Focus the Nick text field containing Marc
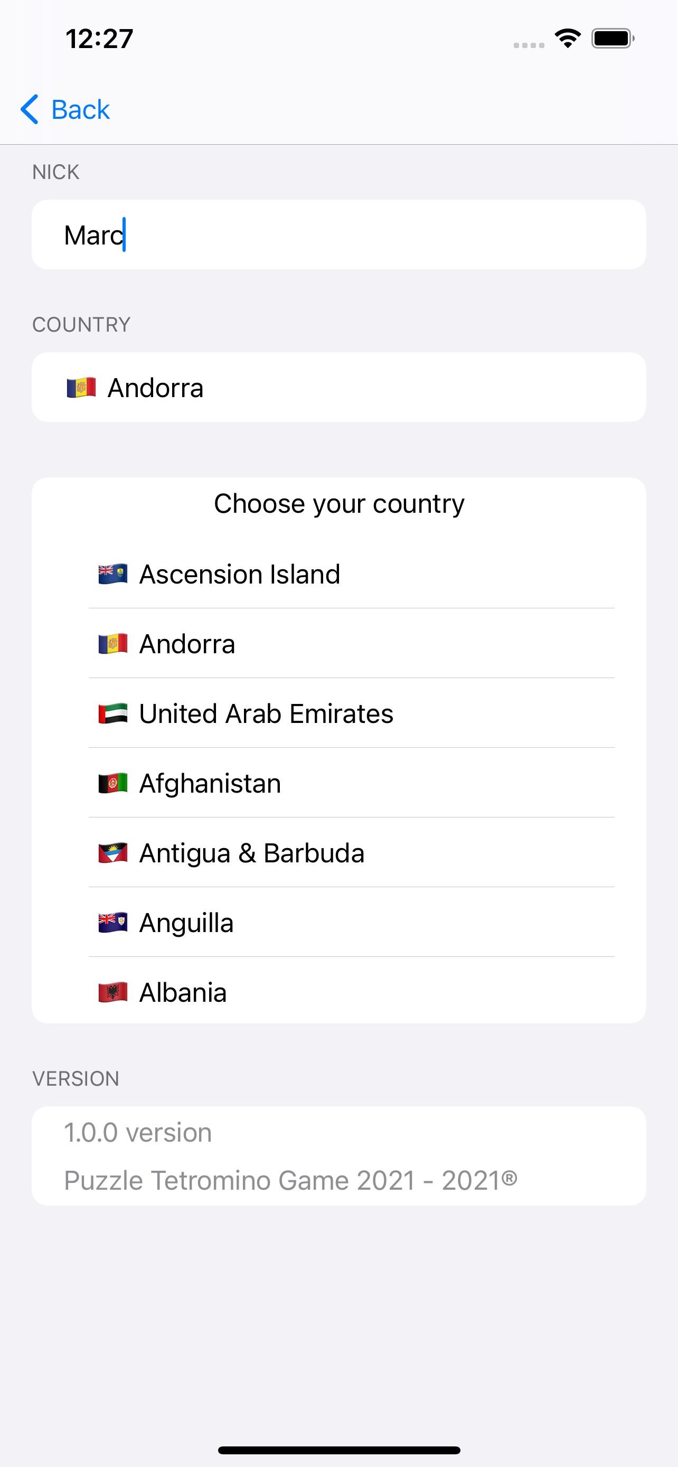 pyautogui.click(x=338, y=234)
